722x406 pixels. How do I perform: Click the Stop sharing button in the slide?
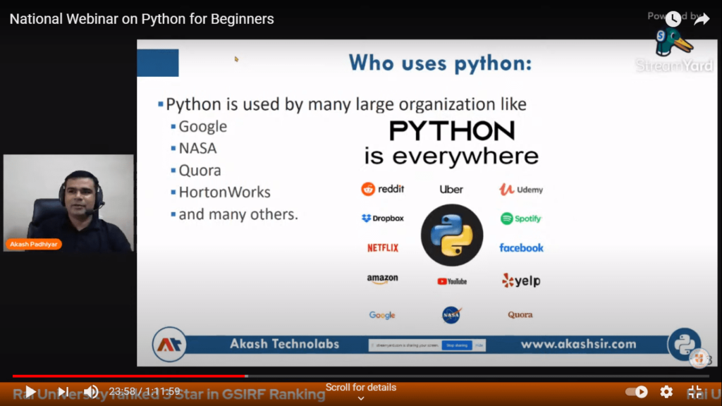[x=457, y=345]
